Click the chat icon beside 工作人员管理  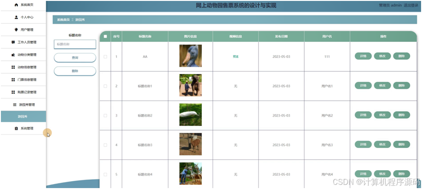pos(13,42)
